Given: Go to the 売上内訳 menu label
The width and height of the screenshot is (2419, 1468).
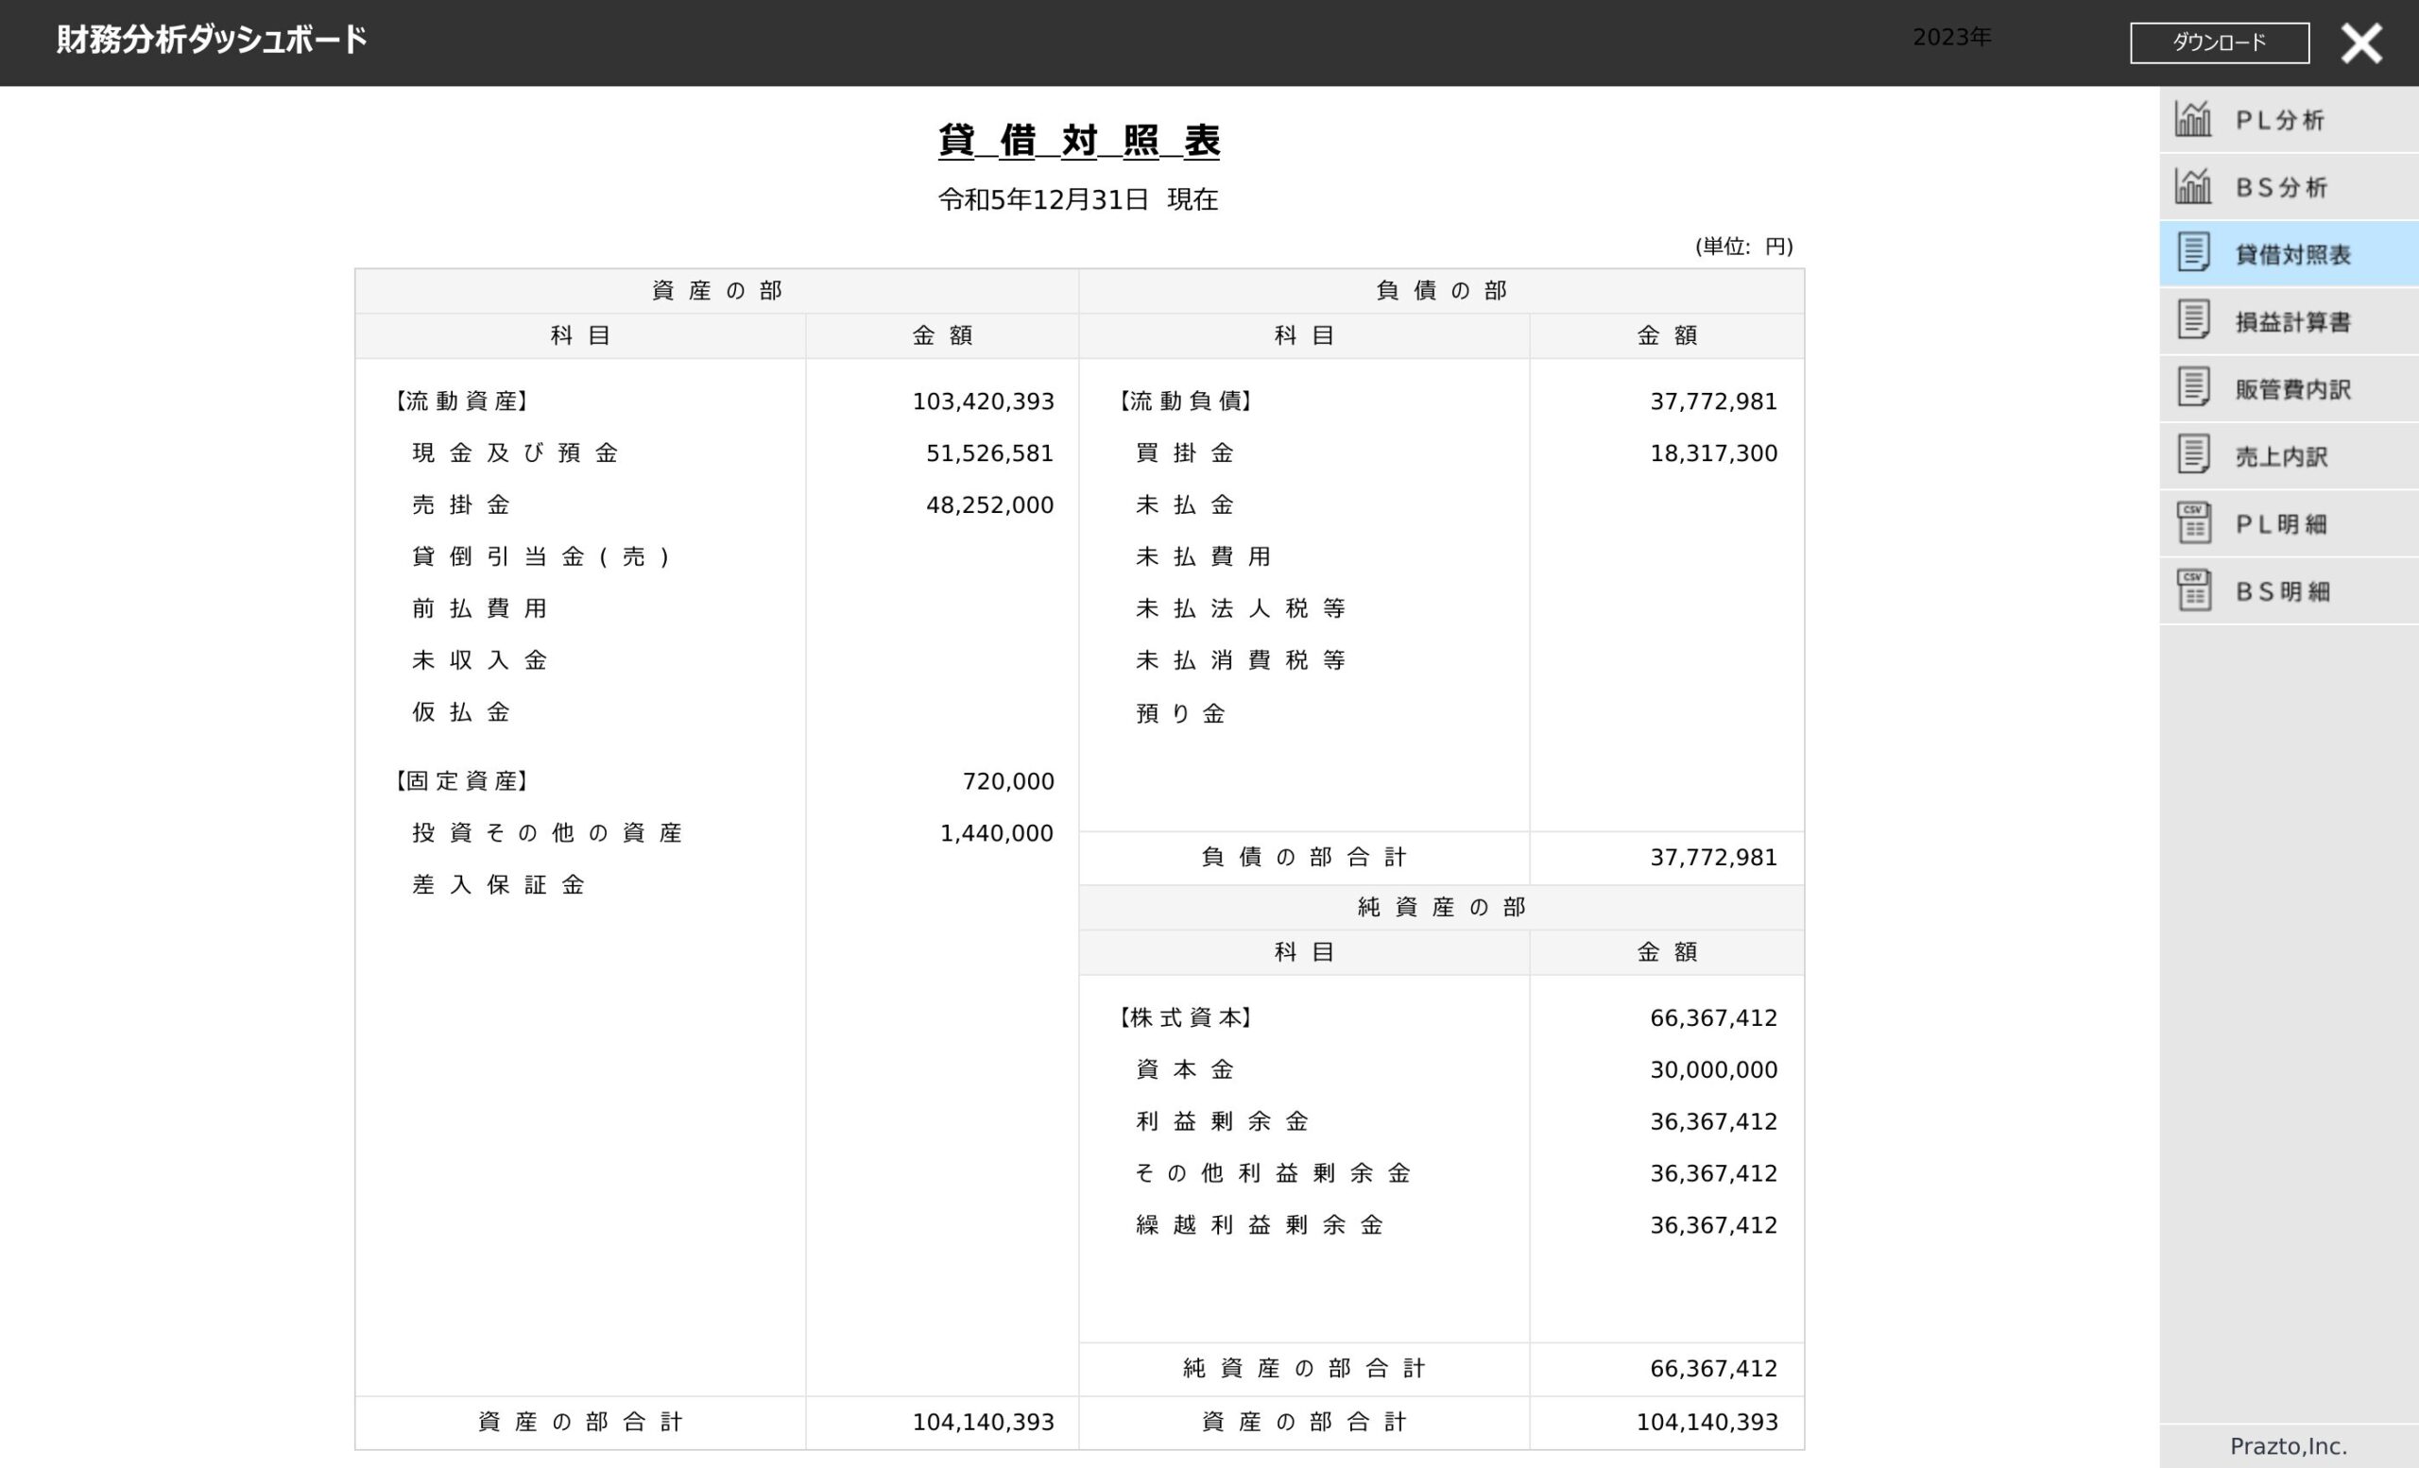Looking at the screenshot, I should (x=2281, y=456).
